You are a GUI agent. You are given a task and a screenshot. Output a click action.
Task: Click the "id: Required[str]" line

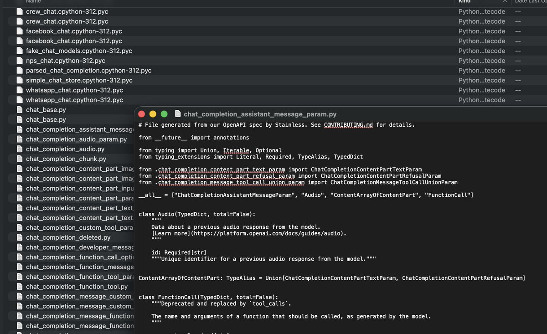coord(179,252)
